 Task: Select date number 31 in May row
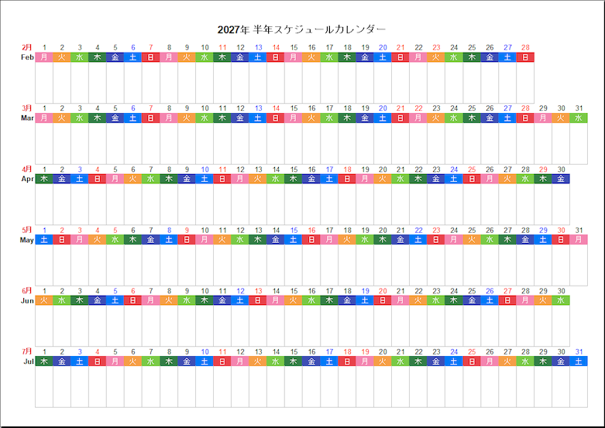(x=579, y=230)
